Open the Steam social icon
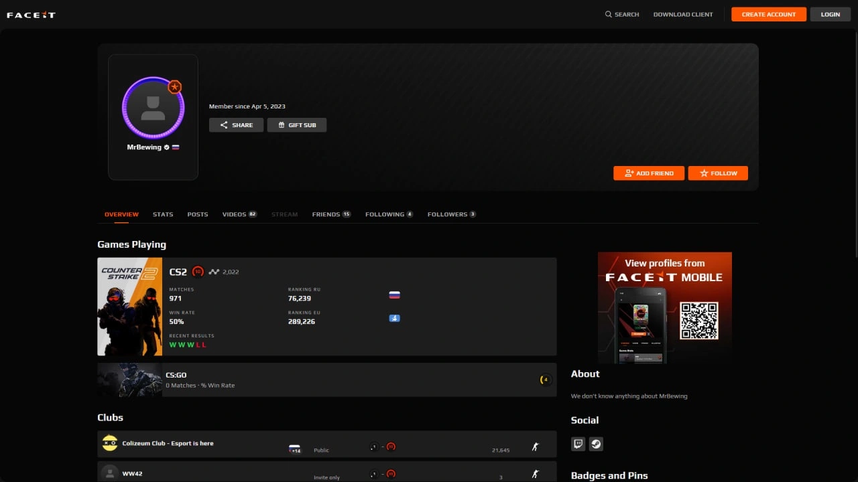 click(596, 443)
